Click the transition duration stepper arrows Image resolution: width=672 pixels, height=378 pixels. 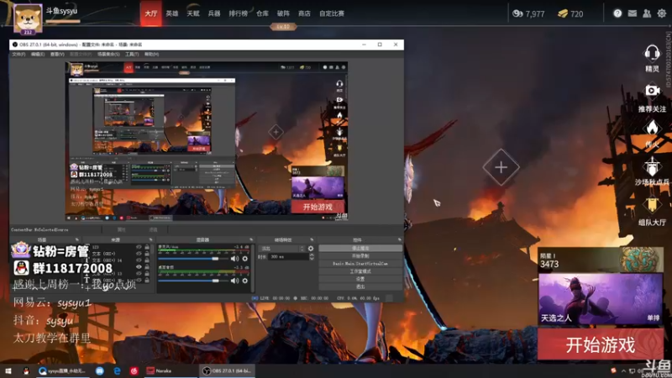pos(312,257)
